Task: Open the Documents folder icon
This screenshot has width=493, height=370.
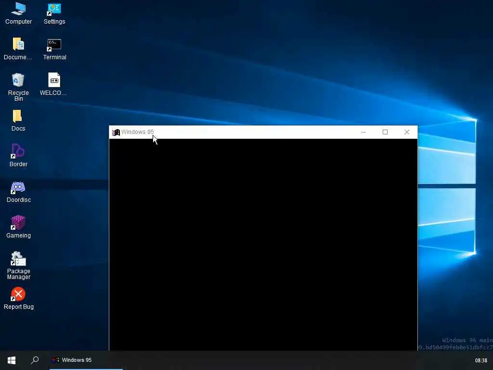Action: point(18,49)
